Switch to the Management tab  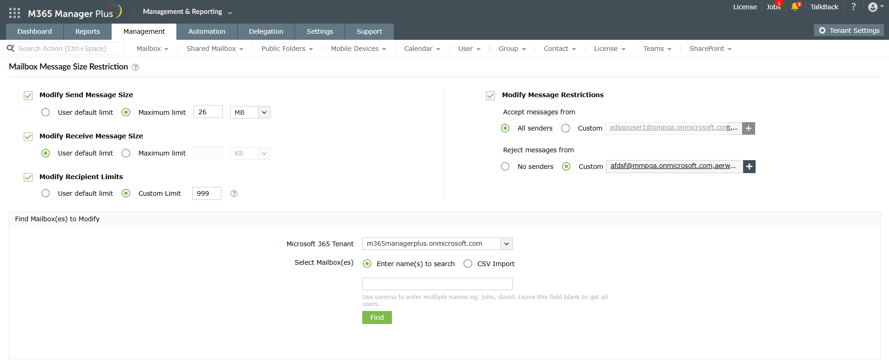coord(144,31)
